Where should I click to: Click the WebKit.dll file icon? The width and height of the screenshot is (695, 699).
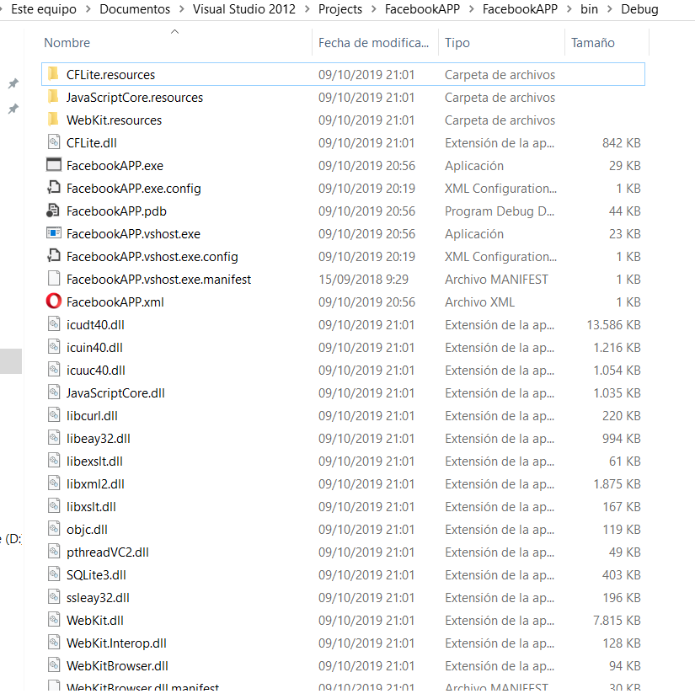[54, 620]
